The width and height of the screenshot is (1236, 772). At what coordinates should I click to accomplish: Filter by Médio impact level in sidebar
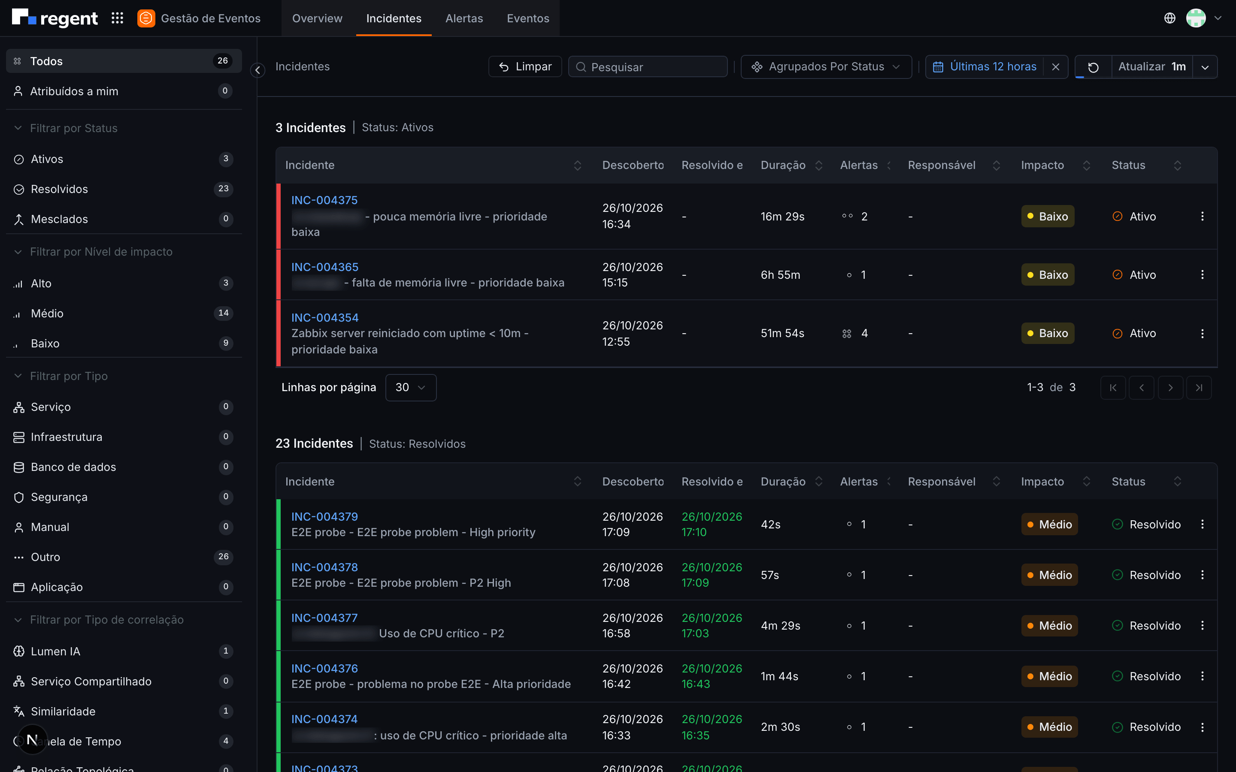(124, 314)
